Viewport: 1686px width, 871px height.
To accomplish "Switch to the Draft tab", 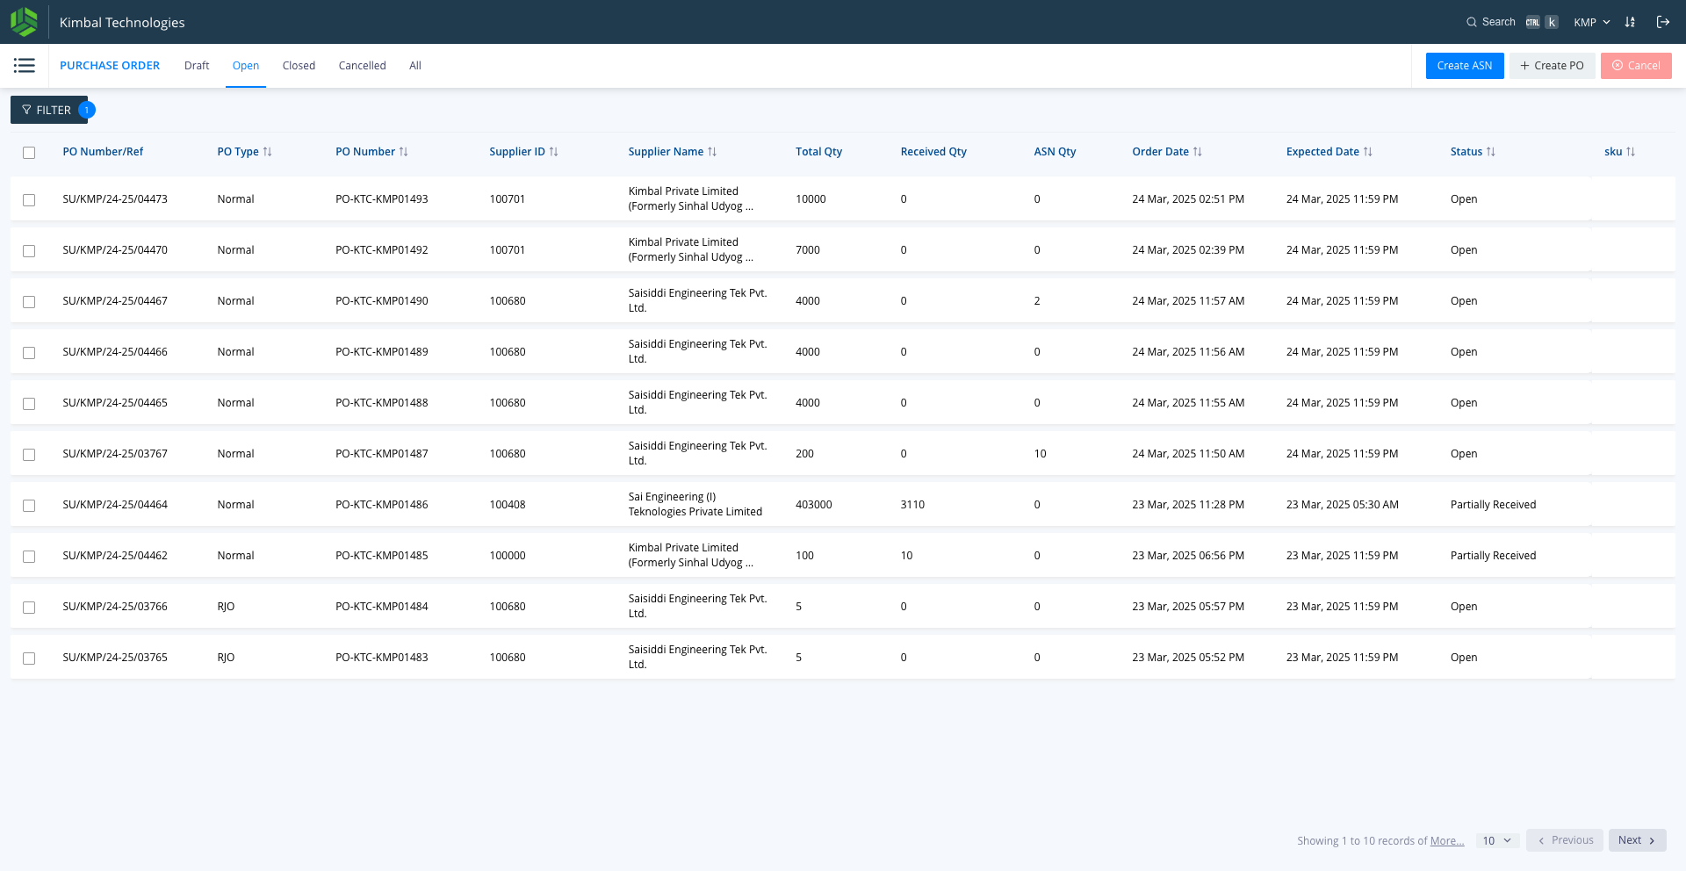I will coord(197,66).
